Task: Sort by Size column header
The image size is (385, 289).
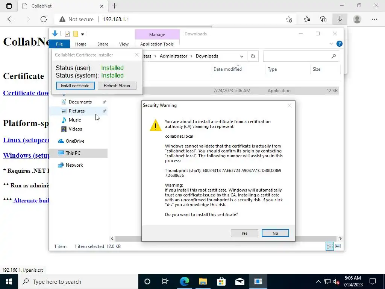Action: click(x=317, y=69)
